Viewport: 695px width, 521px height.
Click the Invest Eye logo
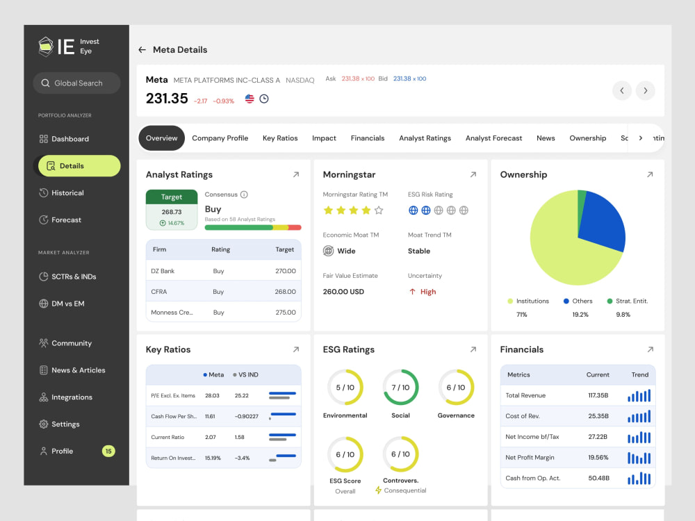point(69,46)
